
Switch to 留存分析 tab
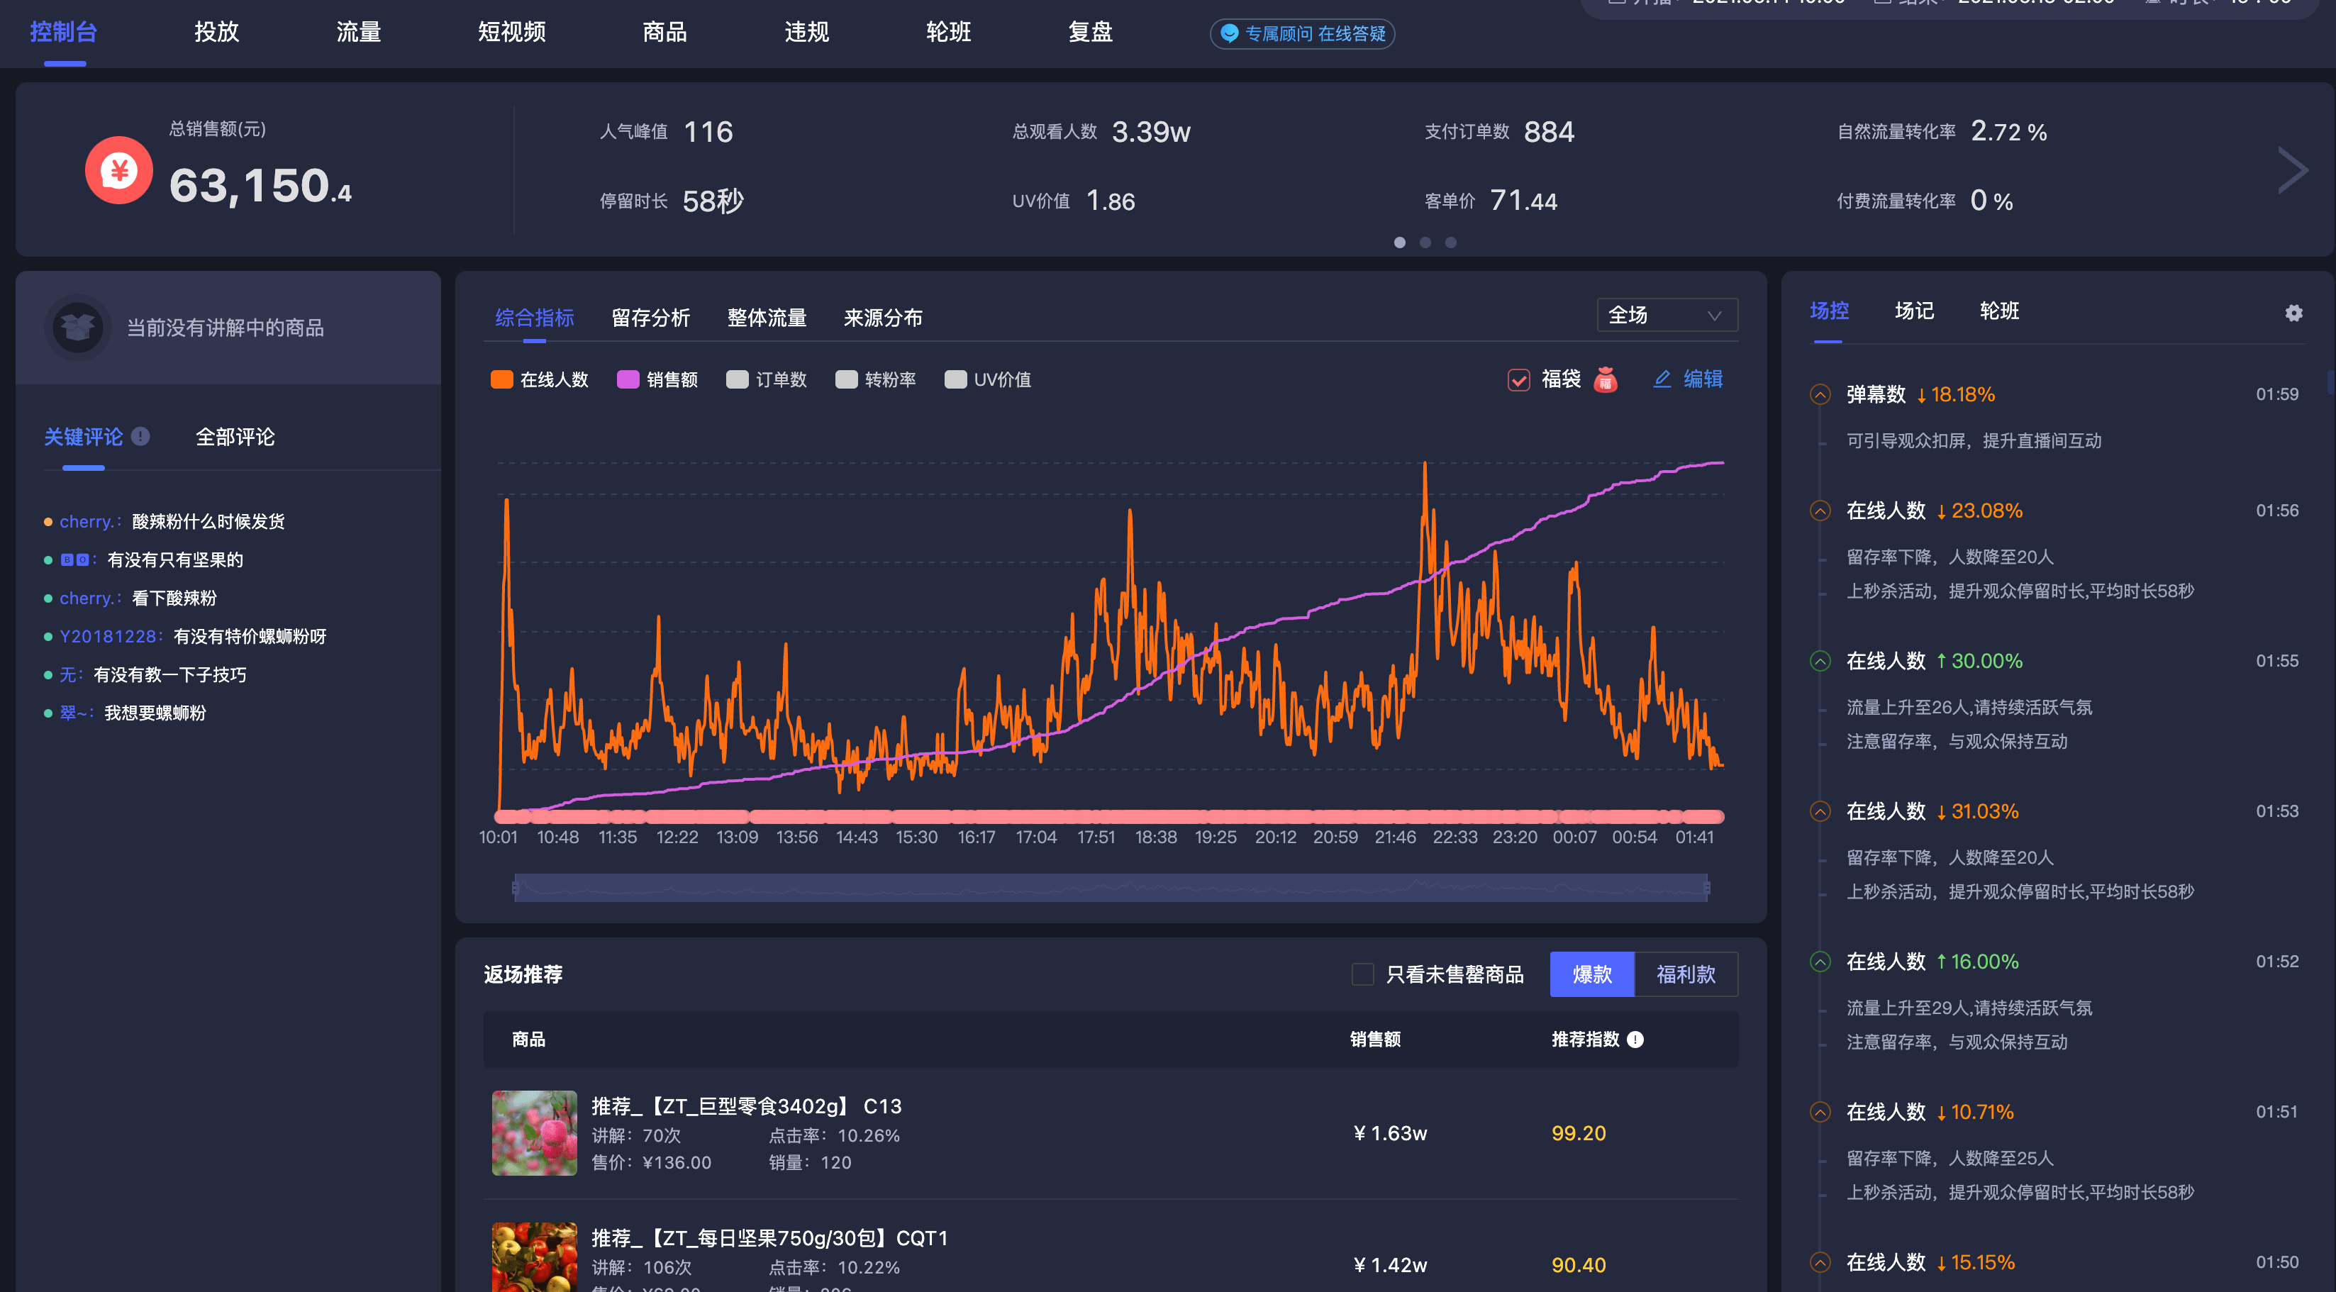[x=650, y=318]
